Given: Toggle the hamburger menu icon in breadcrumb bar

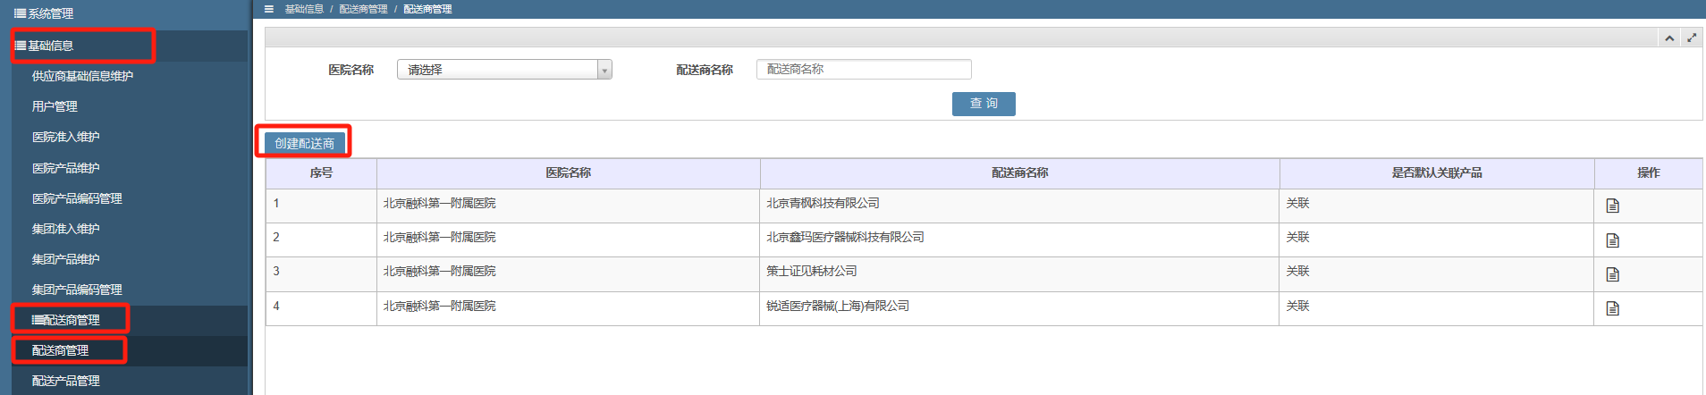Looking at the screenshot, I should [268, 9].
